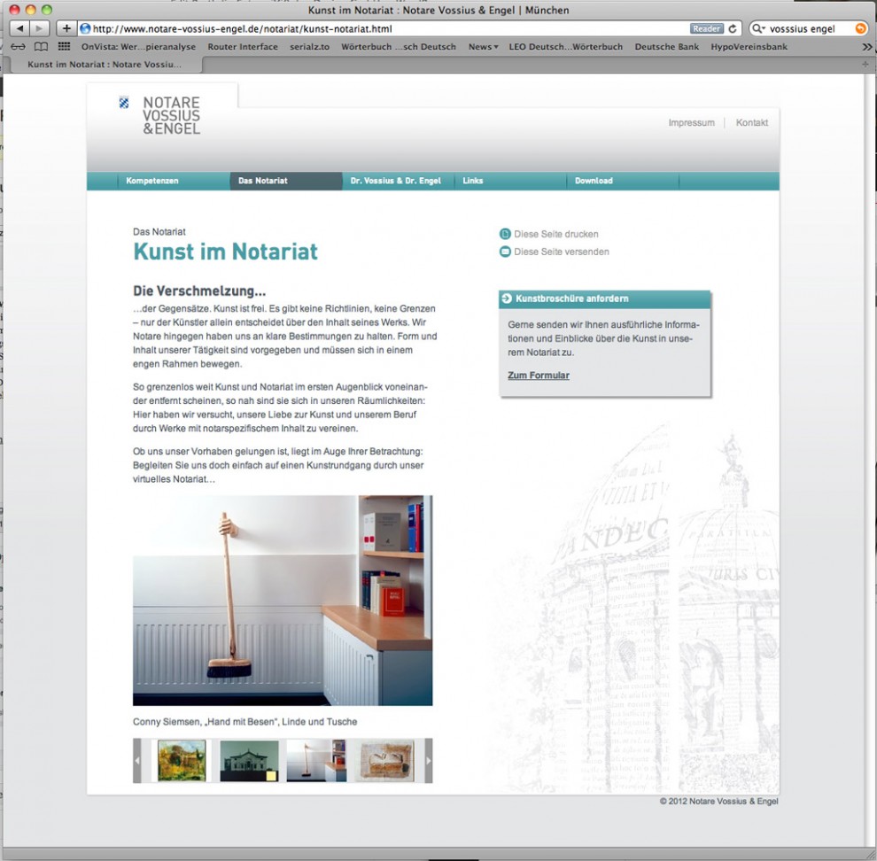Open the bookmarks book icon
The image size is (877, 861).
tap(41, 47)
